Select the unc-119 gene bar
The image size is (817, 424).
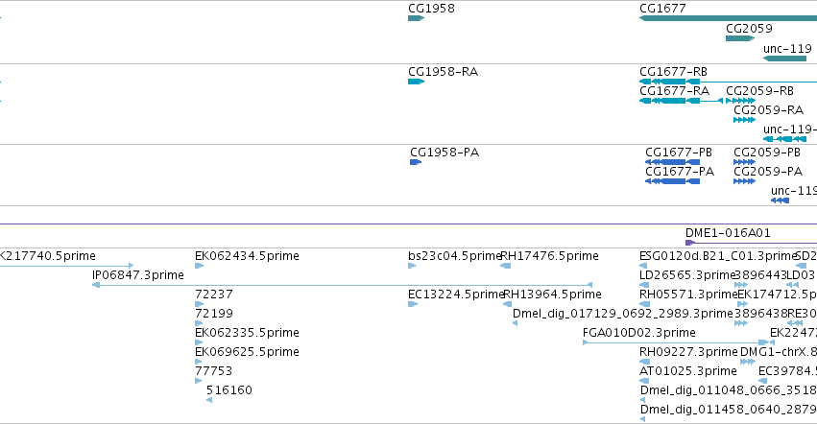(784, 59)
